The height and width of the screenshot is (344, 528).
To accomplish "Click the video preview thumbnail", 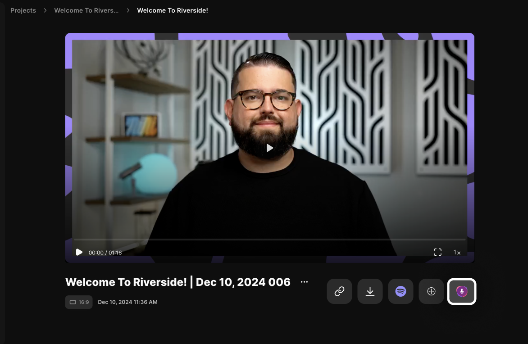I will (269, 148).
